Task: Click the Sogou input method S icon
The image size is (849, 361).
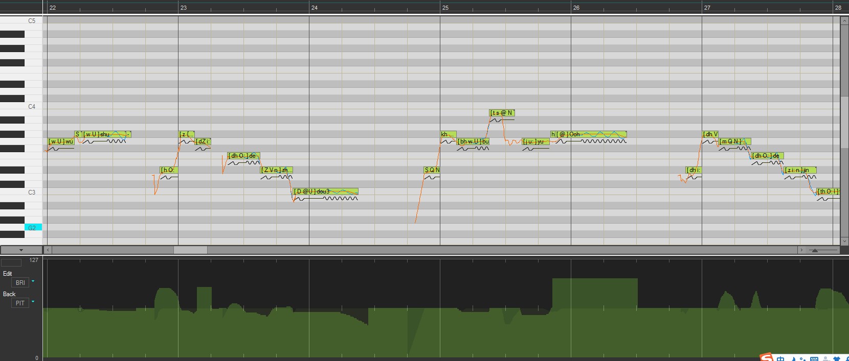Action: pos(767,357)
